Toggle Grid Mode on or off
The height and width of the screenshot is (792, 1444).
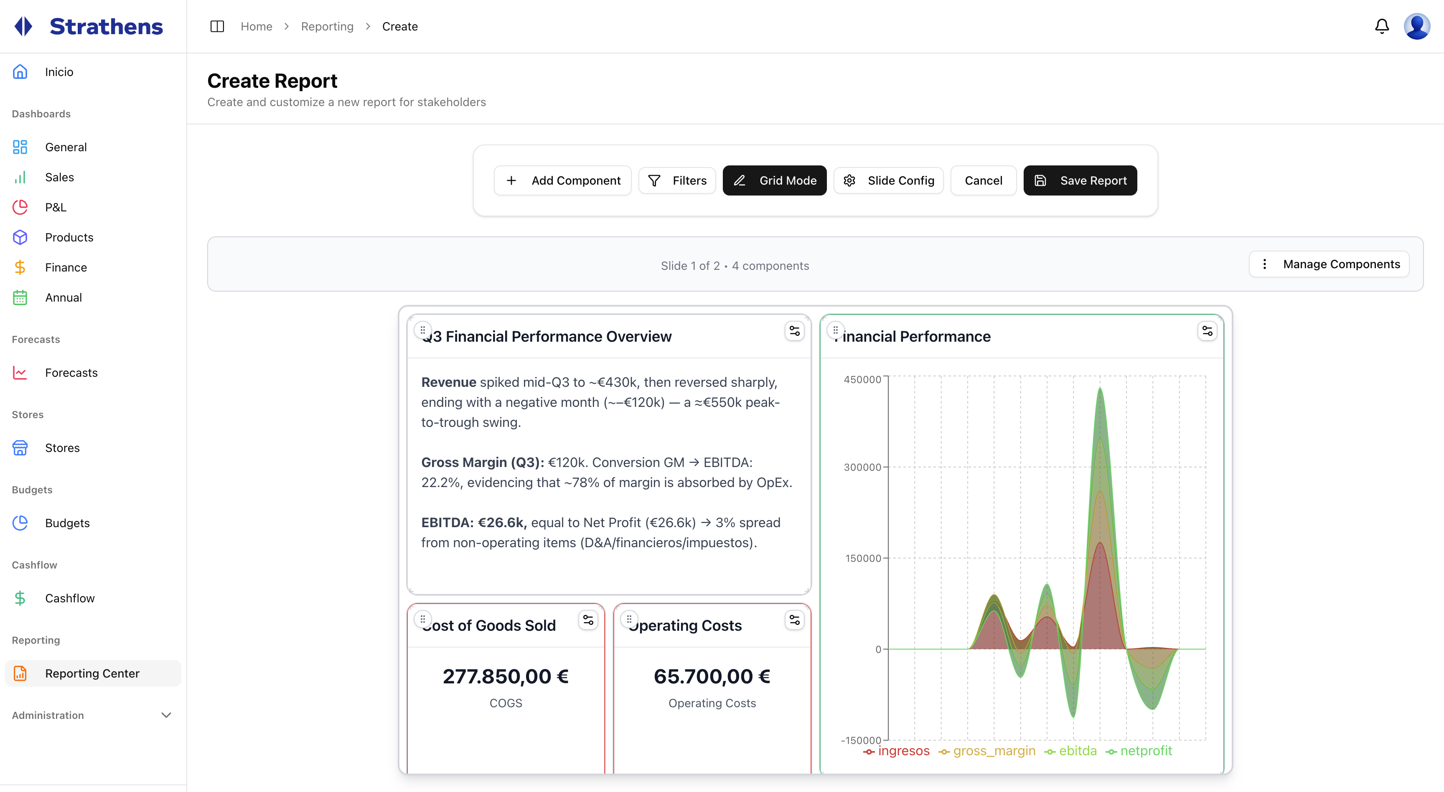774,180
